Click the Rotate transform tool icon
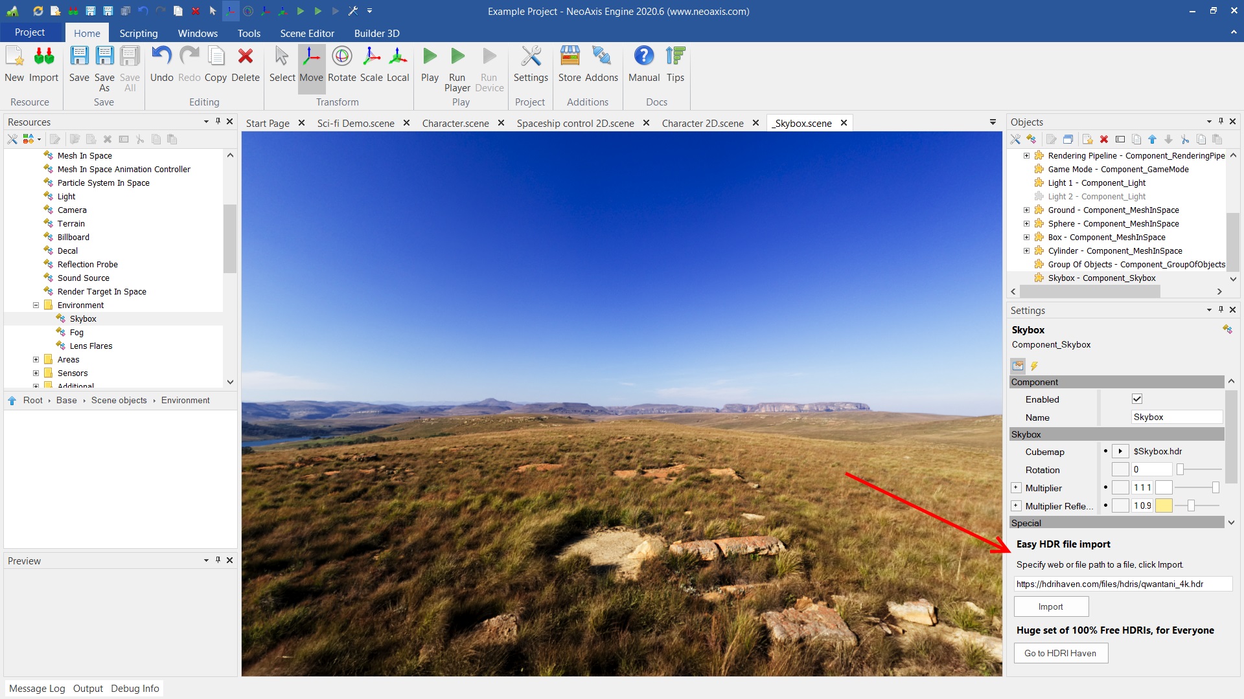 tap(341, 57)
